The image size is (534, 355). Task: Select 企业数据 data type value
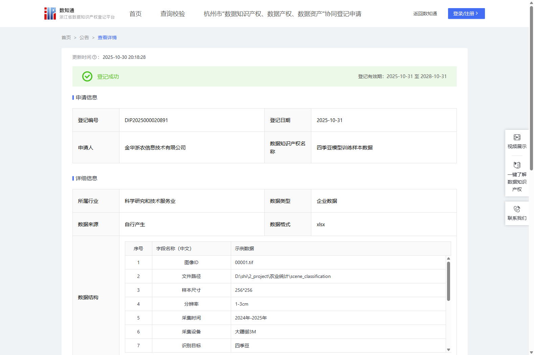click(327, 201)
